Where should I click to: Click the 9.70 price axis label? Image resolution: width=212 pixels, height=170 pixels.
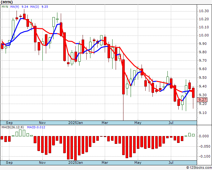[x=203, y=60]
